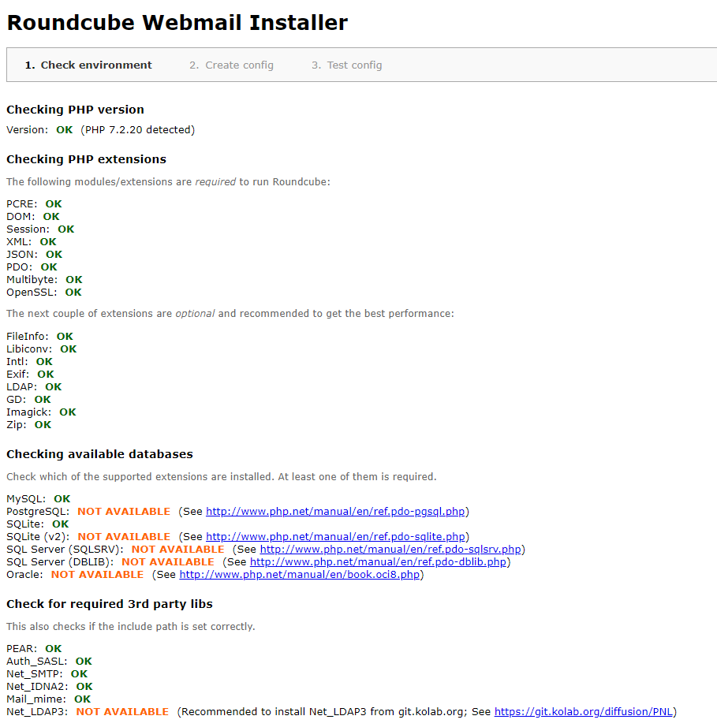Screen dimensions: 717x727
Task: Click the LDAP: OK line
Action: 34,386
